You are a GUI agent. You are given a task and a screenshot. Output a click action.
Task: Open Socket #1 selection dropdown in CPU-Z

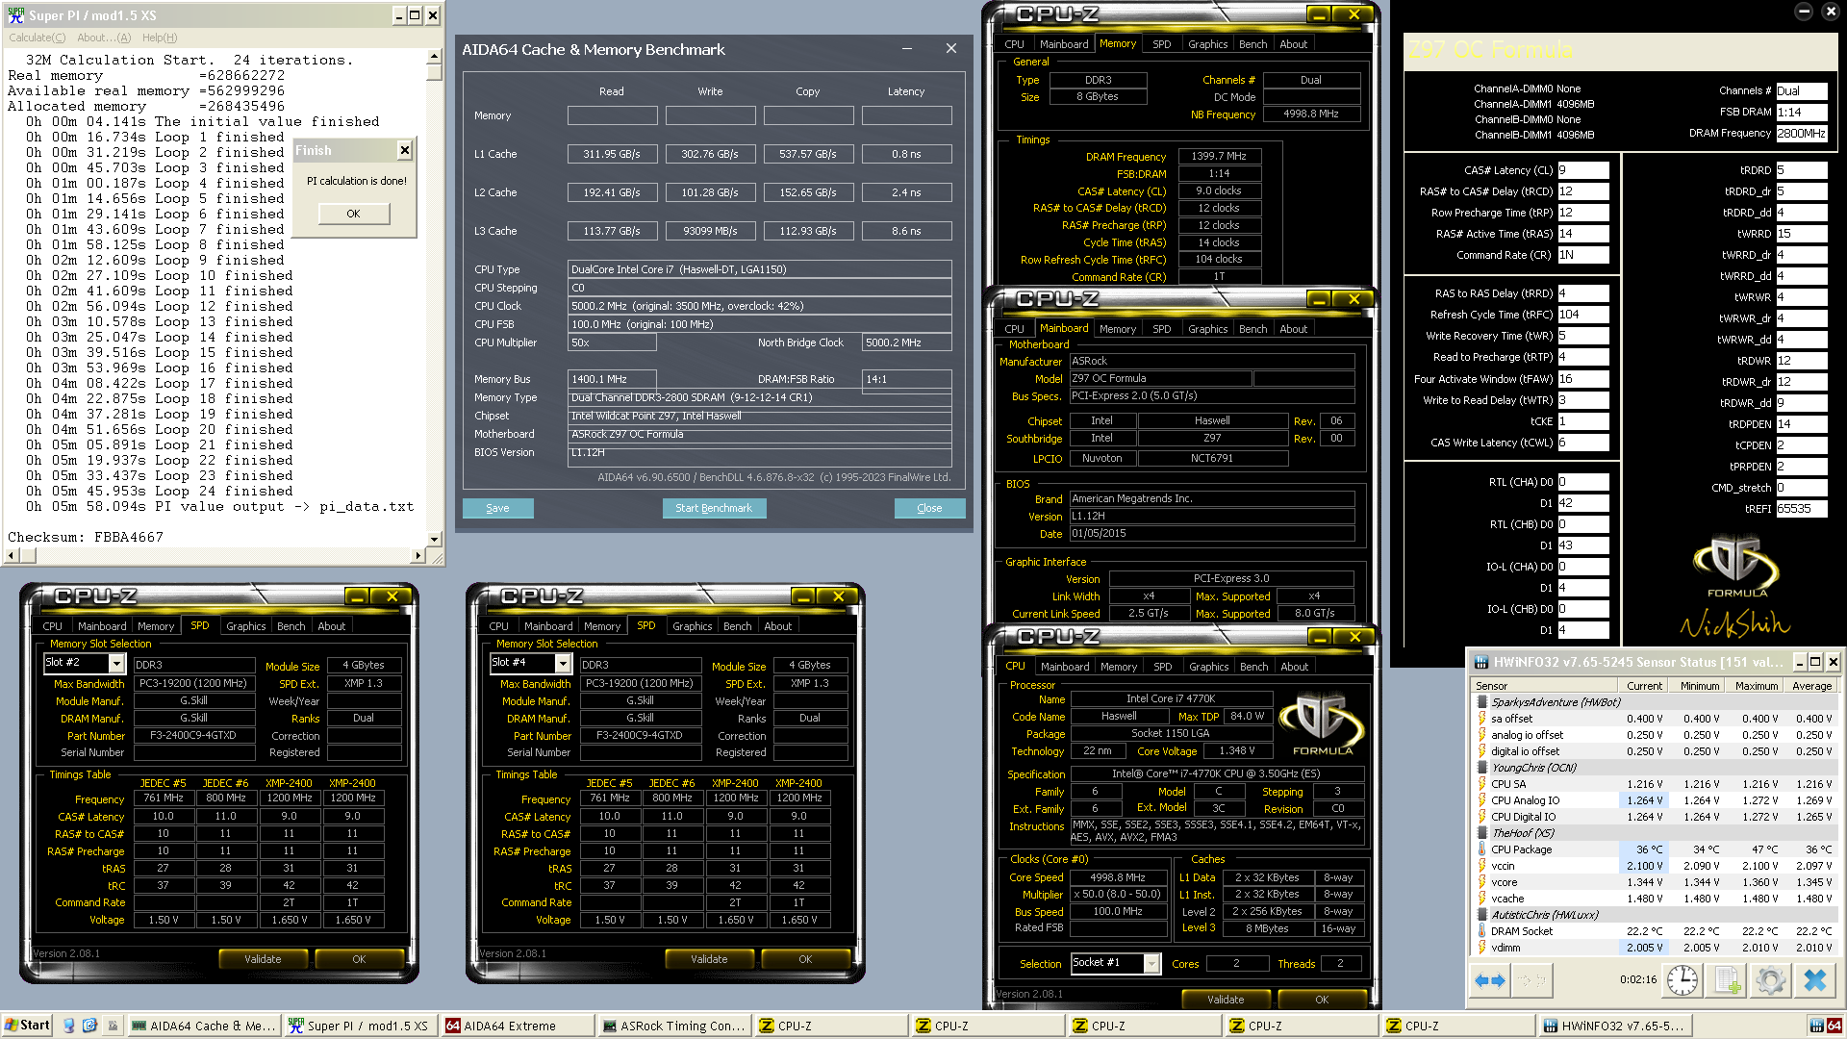(1151, 964)
